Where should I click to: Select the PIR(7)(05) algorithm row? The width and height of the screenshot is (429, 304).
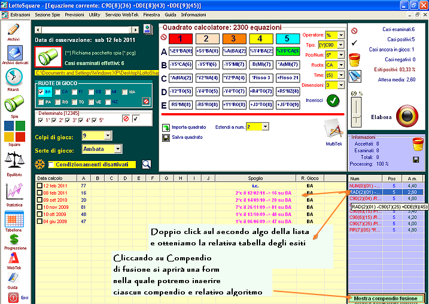386,230
